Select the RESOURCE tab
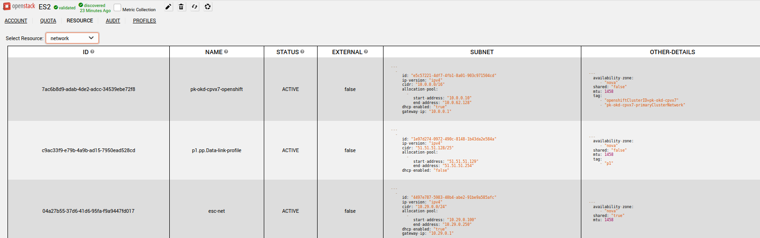This screenshot has width=760, height=238. coord(80,21)
